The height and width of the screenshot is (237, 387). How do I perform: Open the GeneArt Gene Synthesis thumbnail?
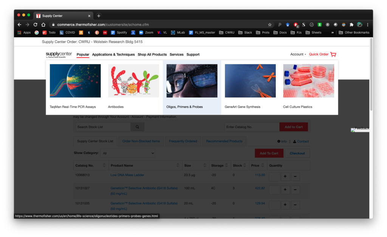tap(250, 81)
